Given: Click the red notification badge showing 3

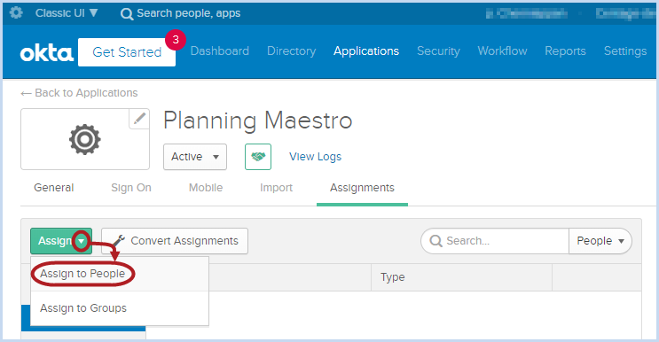Looking at the screenshot, I should pyautogui.click(x=176, y=40).
